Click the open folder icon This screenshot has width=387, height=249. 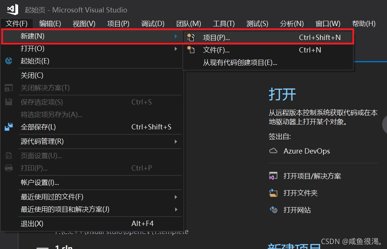(273, 193)
